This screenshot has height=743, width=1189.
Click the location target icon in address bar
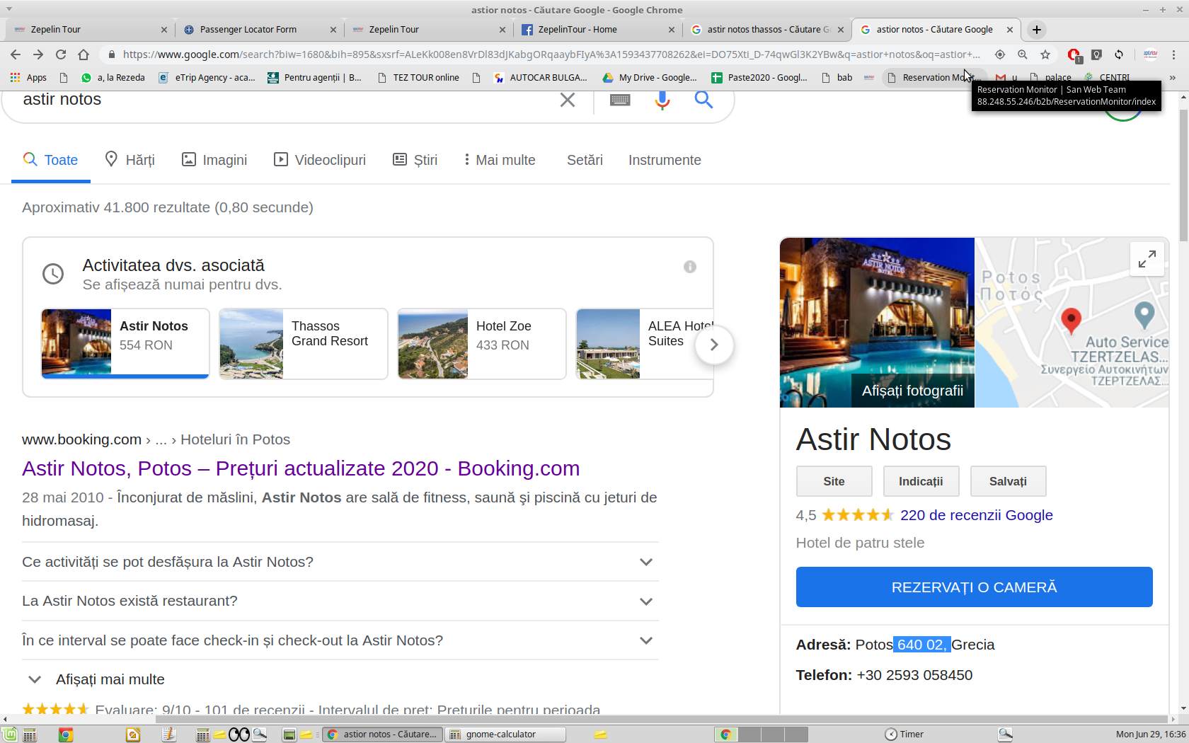[1000, 54]
